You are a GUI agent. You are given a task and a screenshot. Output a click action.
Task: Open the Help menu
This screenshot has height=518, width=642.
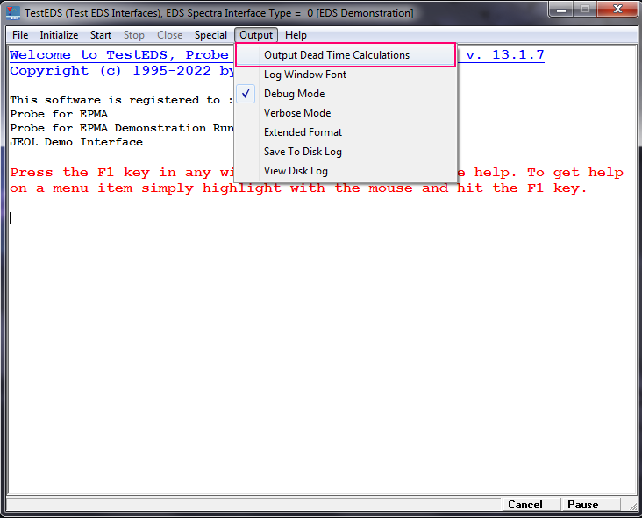click(296, 35)
